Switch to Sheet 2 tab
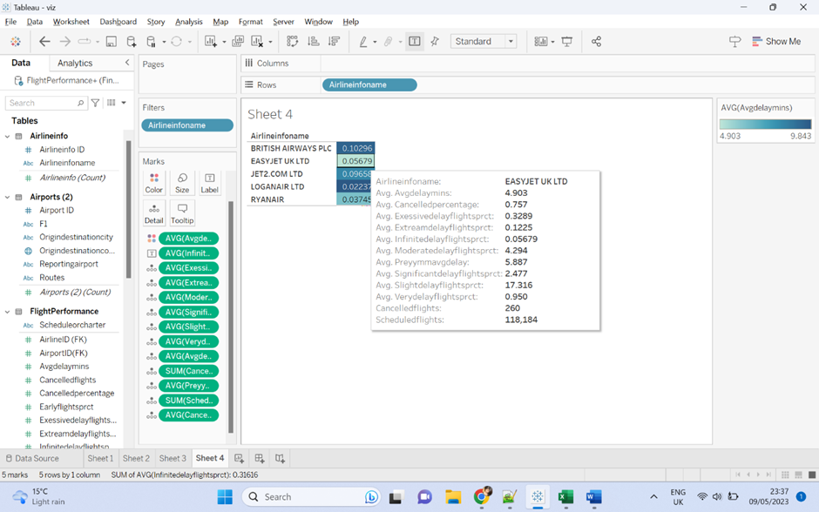 click(x=136, y=458)
